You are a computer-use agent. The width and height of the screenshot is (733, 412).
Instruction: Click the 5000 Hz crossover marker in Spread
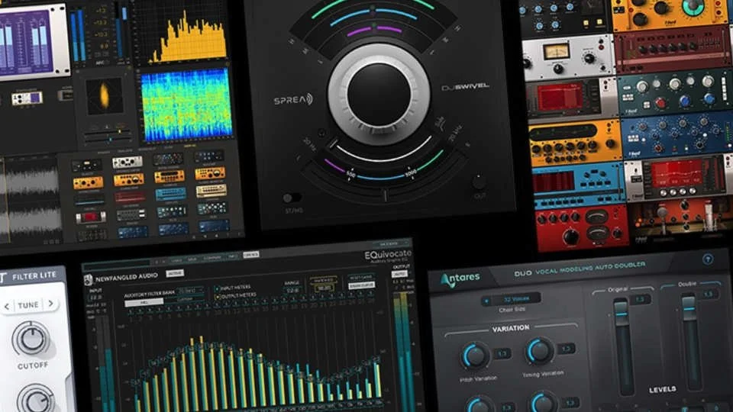click(410, 172)
